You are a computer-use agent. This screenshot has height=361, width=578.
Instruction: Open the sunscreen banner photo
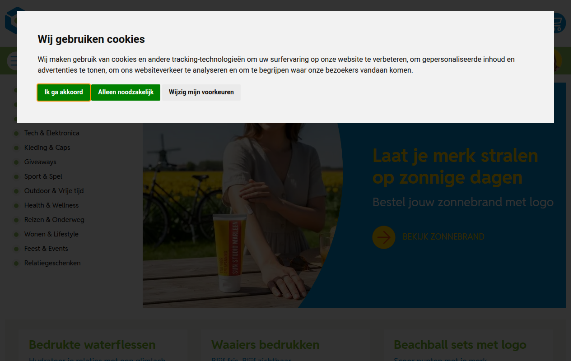[242, 215]
